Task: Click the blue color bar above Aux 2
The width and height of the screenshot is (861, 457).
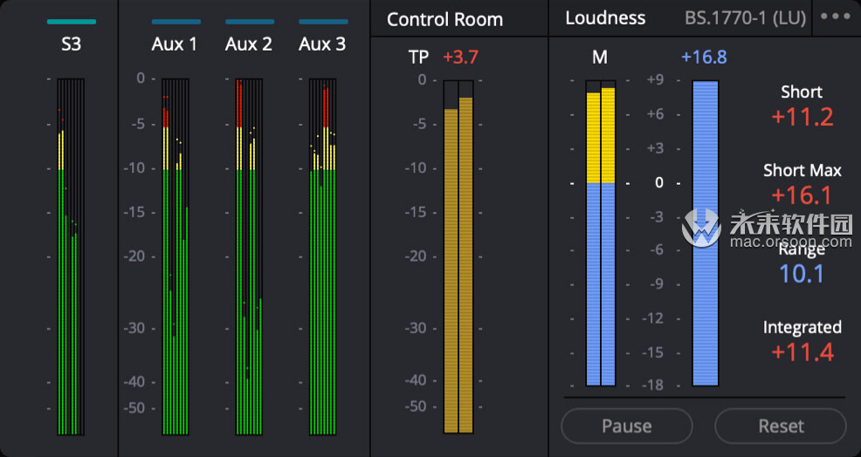Action: tap(250, 22)
